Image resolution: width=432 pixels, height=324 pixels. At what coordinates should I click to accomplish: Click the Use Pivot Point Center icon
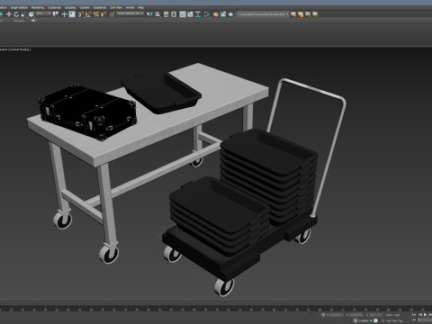click(x=56, y=14)
